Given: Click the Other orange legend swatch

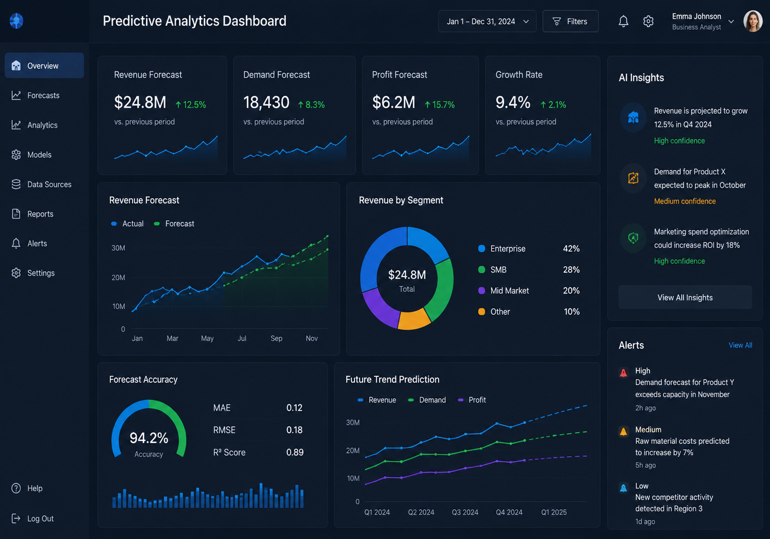Looking at the screenshot, I should (x=481, y=312).
